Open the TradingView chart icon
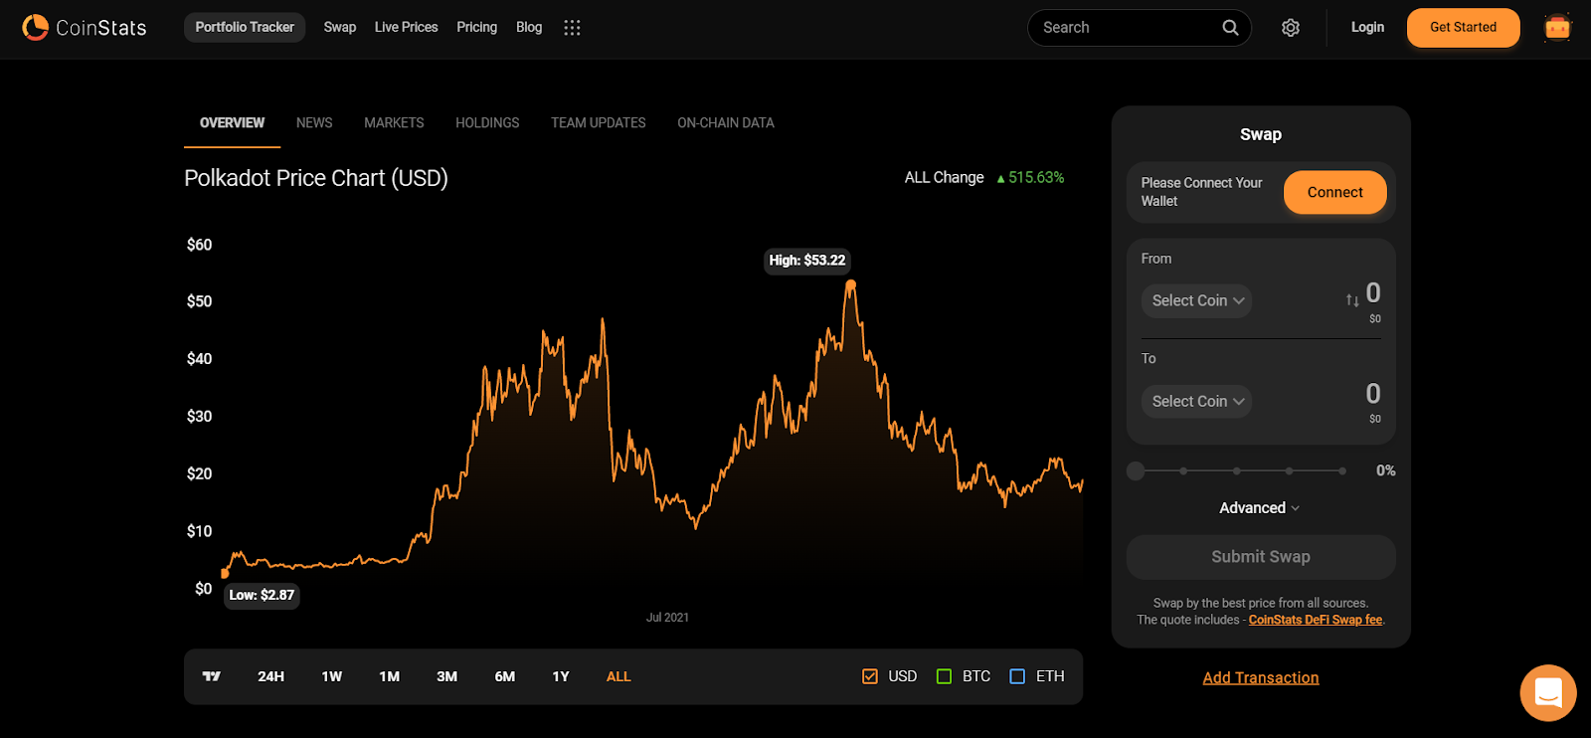 [x=212, y=676]
